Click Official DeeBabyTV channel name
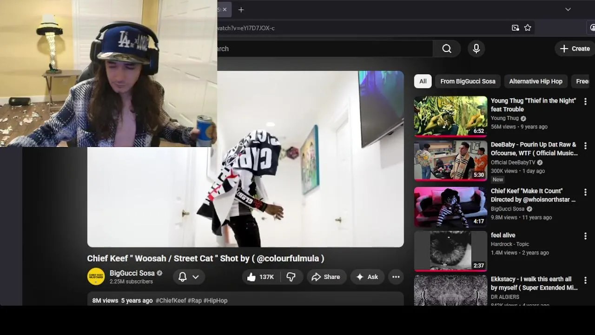595x335 pixels. pos(513,162)
